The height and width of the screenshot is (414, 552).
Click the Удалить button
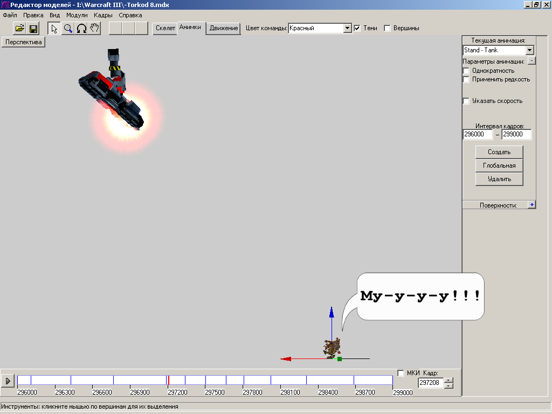tap(499, 179)
